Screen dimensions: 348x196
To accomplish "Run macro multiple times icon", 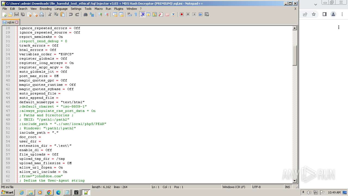I will click(200, 14).
